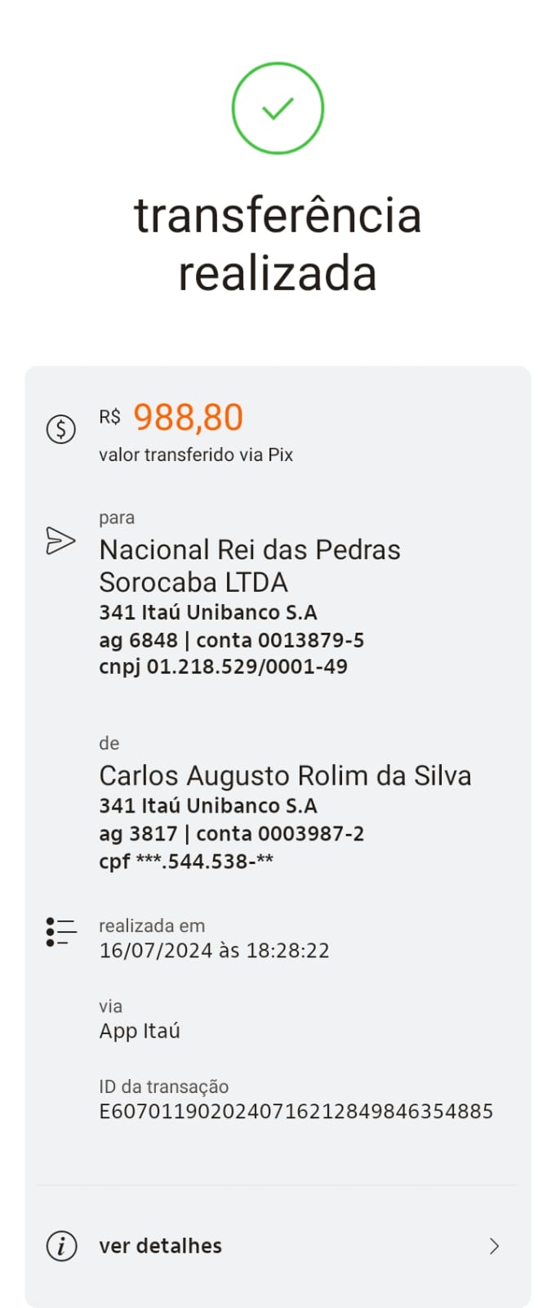Click the recipient CNPJ 01.218.529/0001-49
Screen dimensions: 556x1308
tap(223, 666)
